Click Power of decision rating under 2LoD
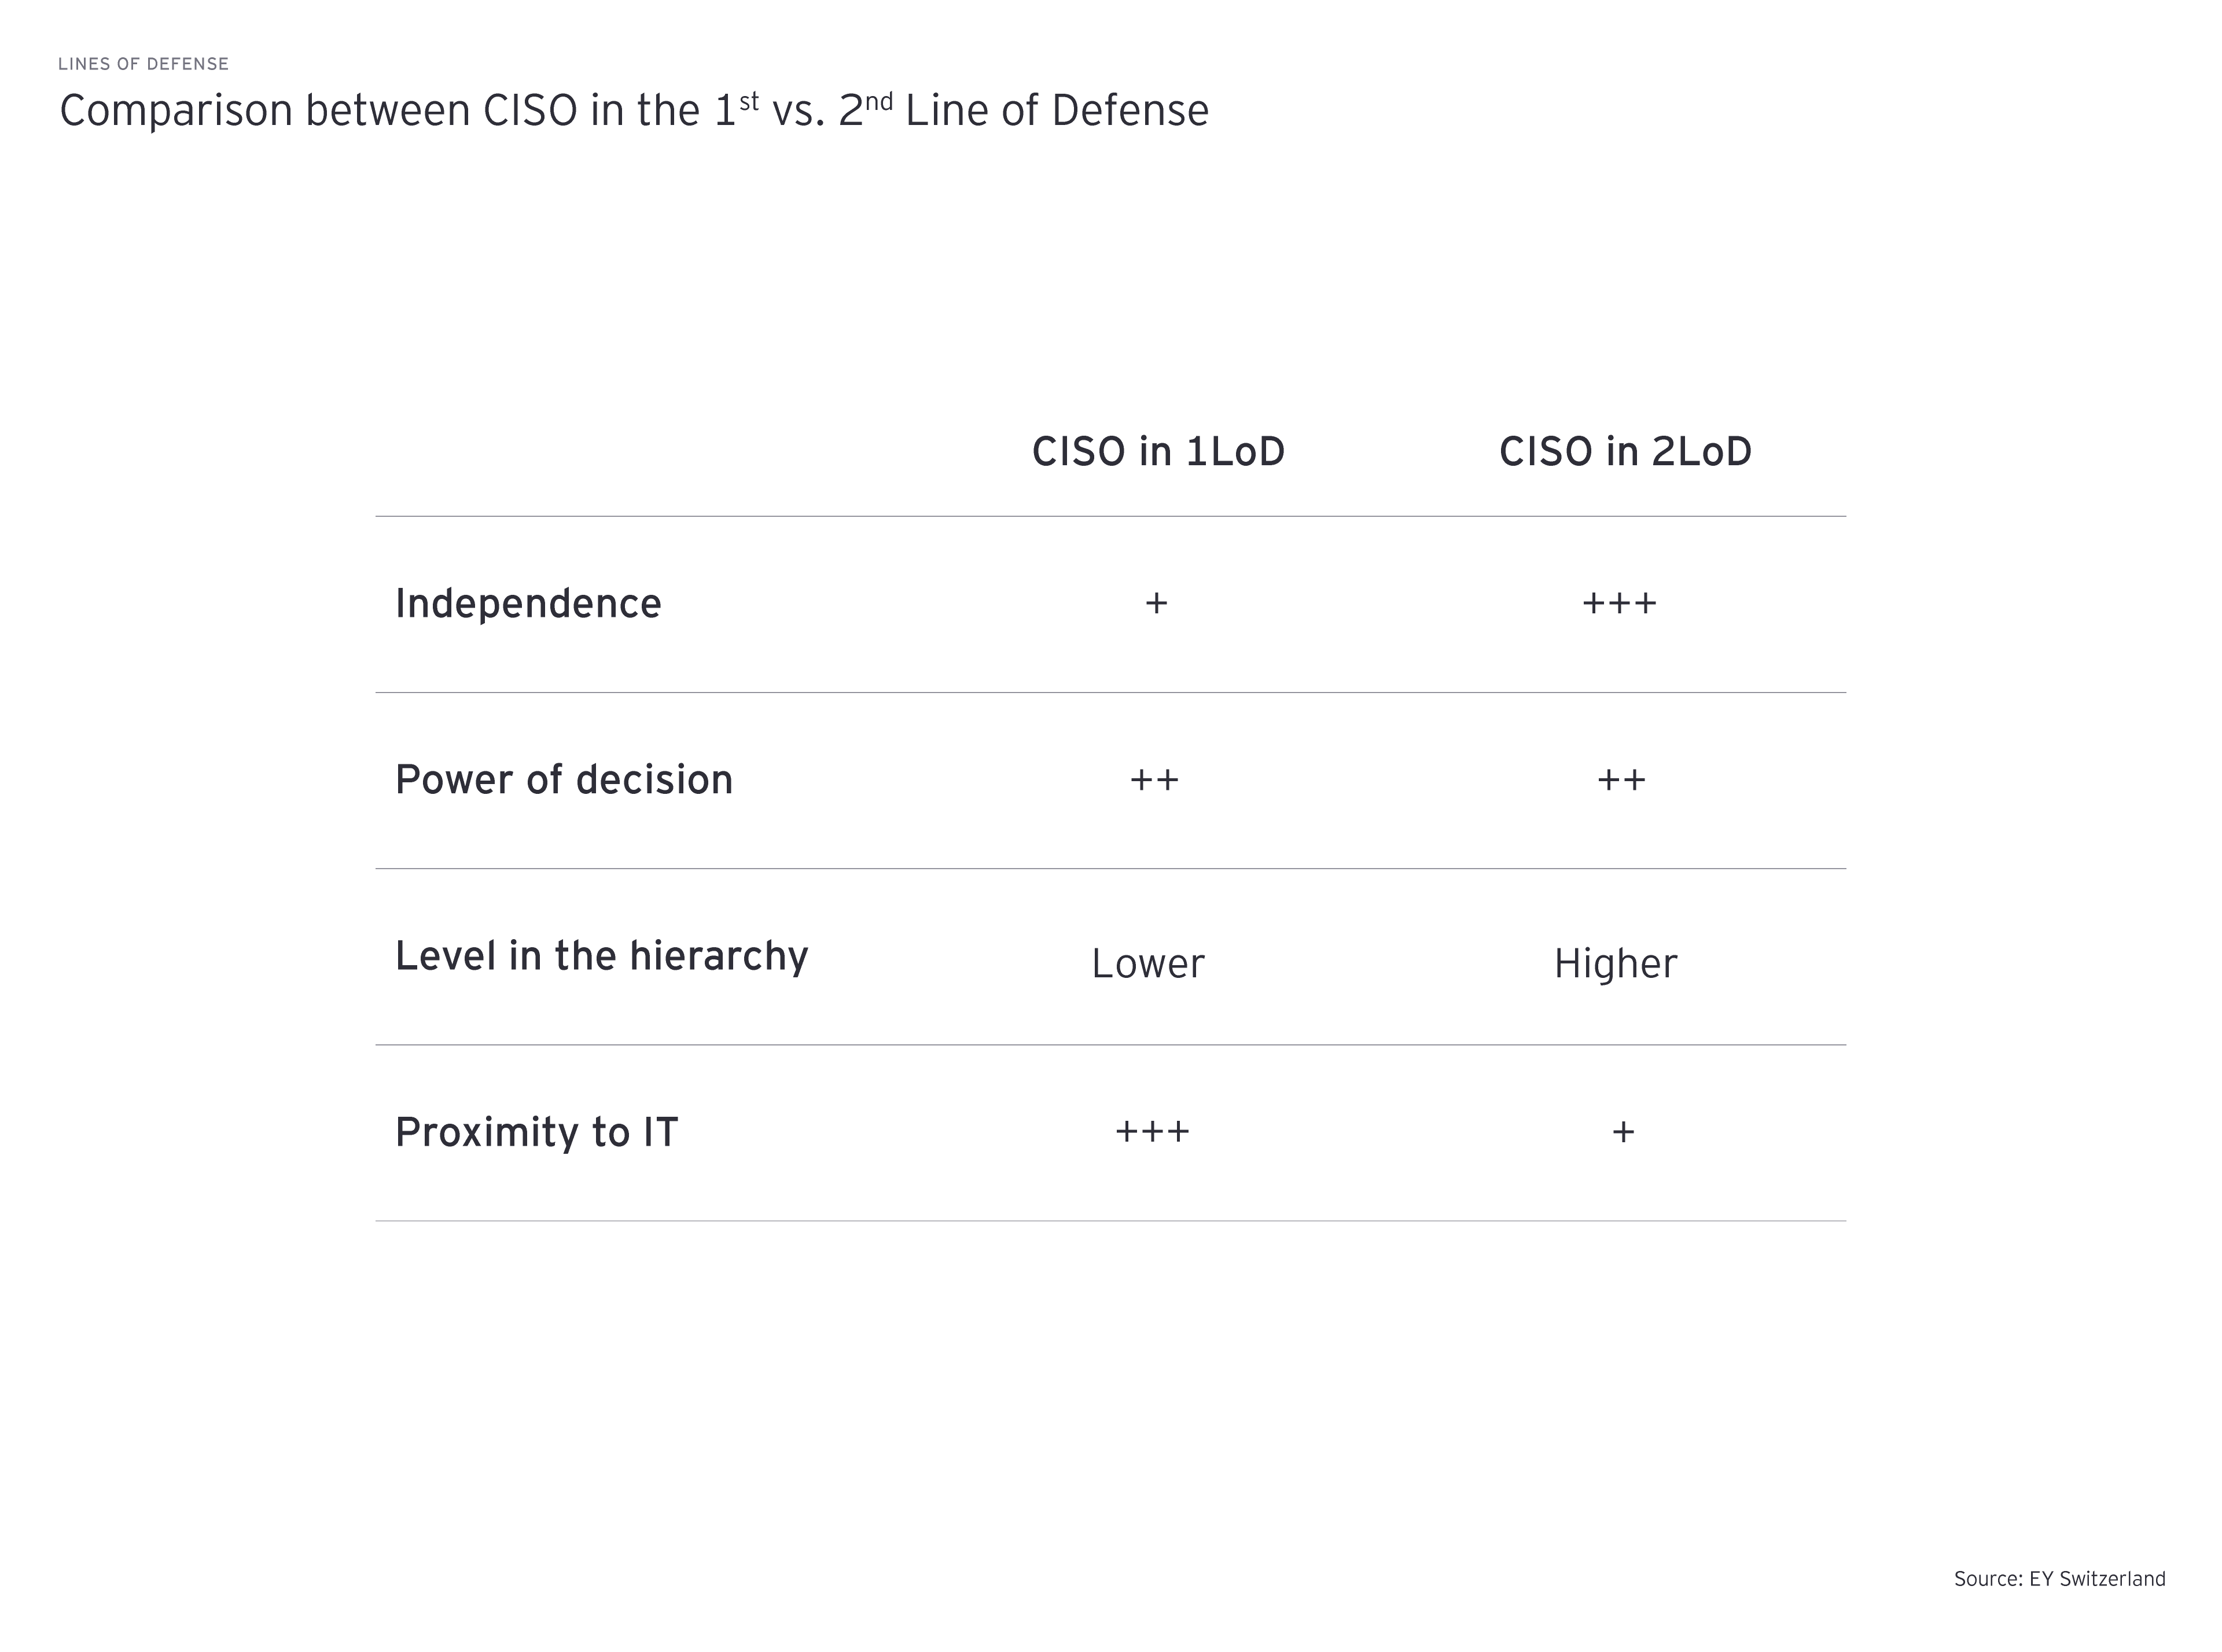Screen dimensions: 2222x1652 click(x=1621, y=780)
